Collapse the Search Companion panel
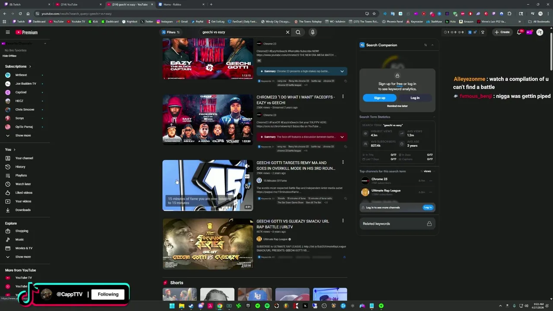 [432, 45]
